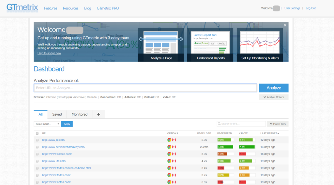
Task: Switch to the All tab
Action: (x=40, y=114)
